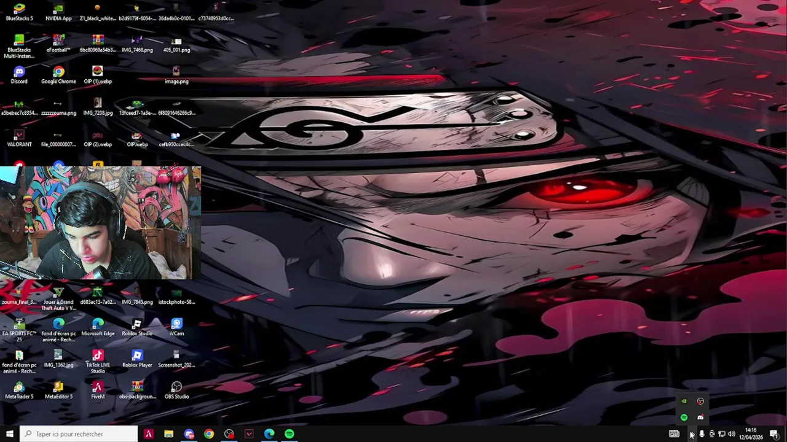Image resolution: width=787 pixels, height=442 pixels.
Task: Select the OIP (2).webp file
Action: 98,138
